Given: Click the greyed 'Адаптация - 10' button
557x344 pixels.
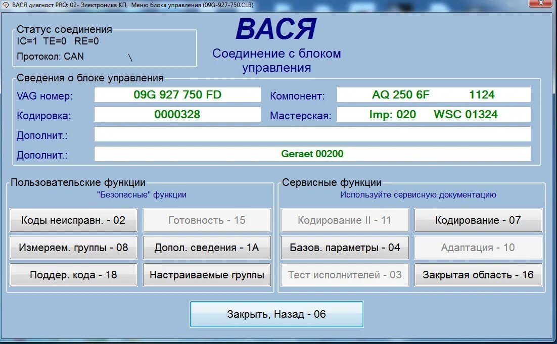Looking at the screenshot, I should point(478,248).
